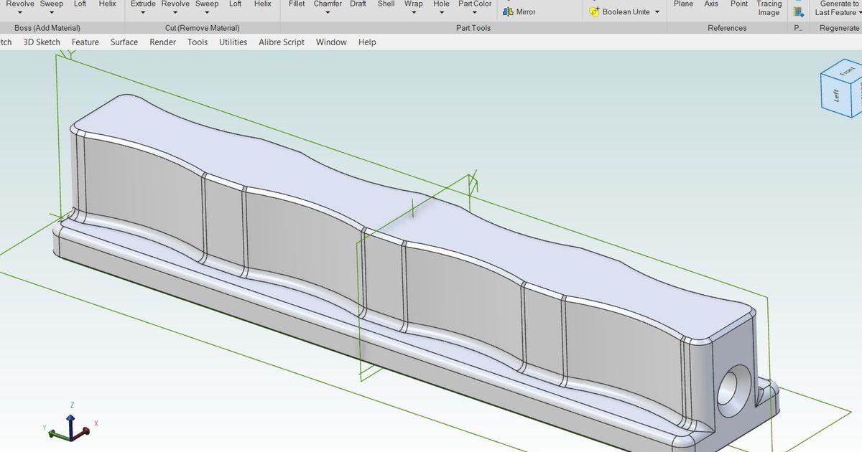The height and width of the screenshot is (452, 862).
Task: Click the Plane reference tool
Action: 683,4
